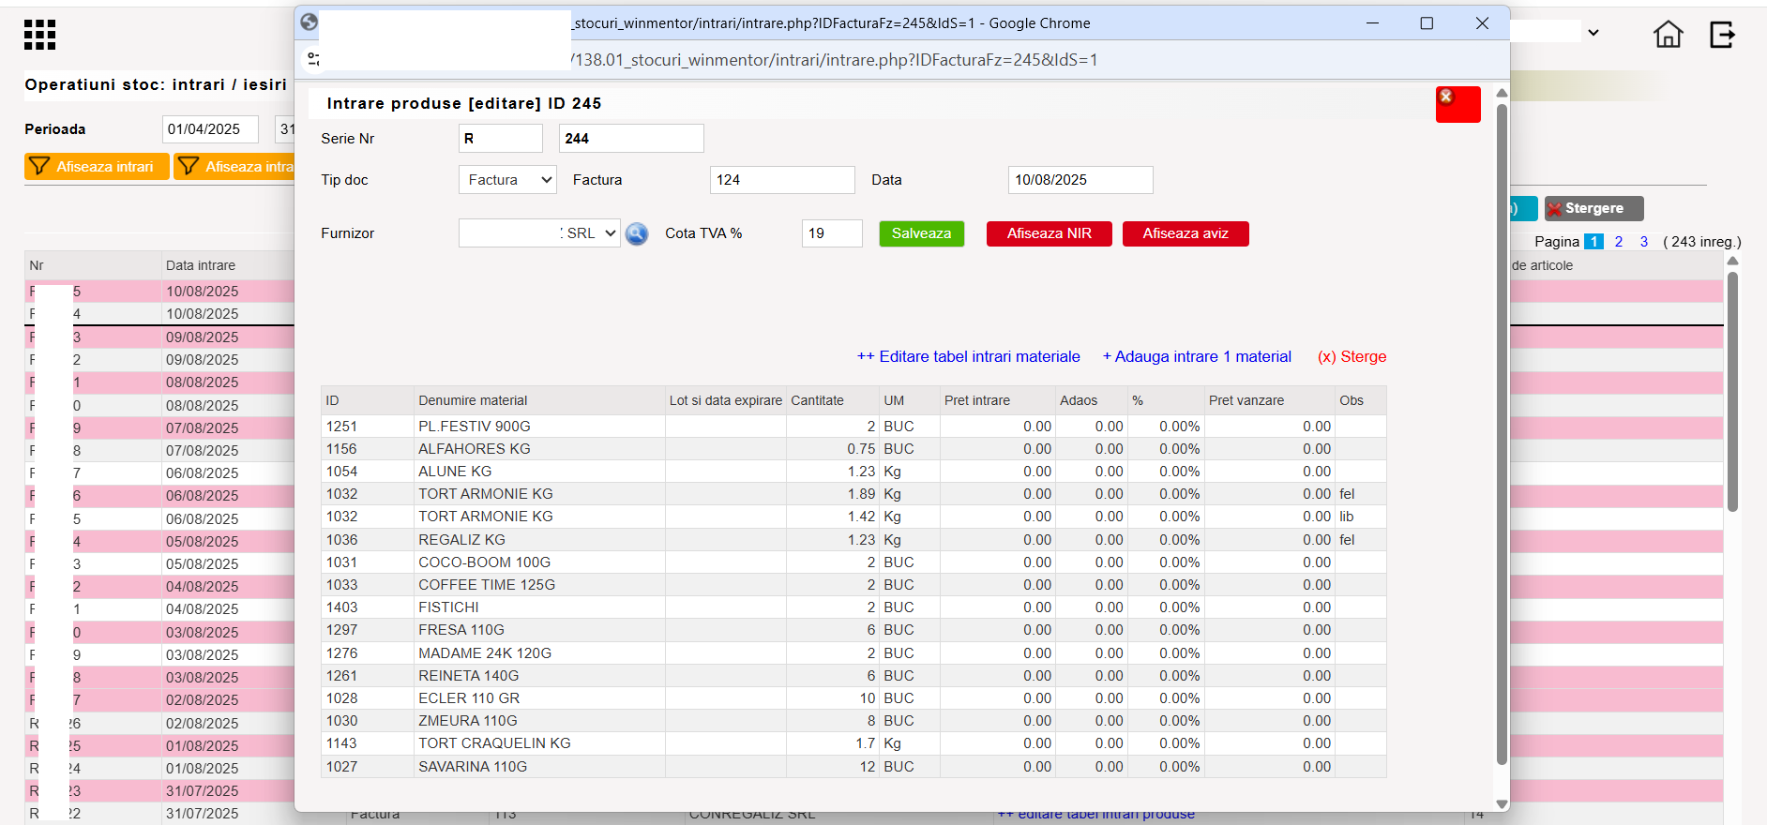The height and width of the screenshot is (825, 1767).
Task: Click the Stergere delete button
Action: pos(1593,208)
